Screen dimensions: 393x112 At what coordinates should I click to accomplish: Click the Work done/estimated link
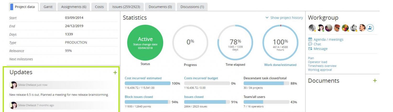pos(280,65)
